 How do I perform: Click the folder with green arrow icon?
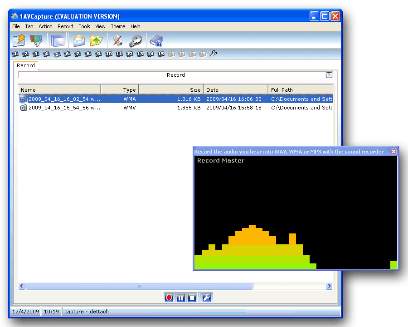(x=96, y=41)
